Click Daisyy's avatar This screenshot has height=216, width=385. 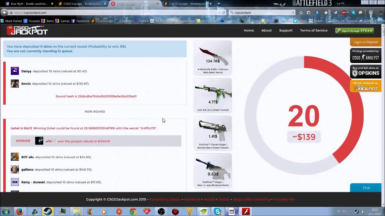pyautogui.click(x=15, y=71)
